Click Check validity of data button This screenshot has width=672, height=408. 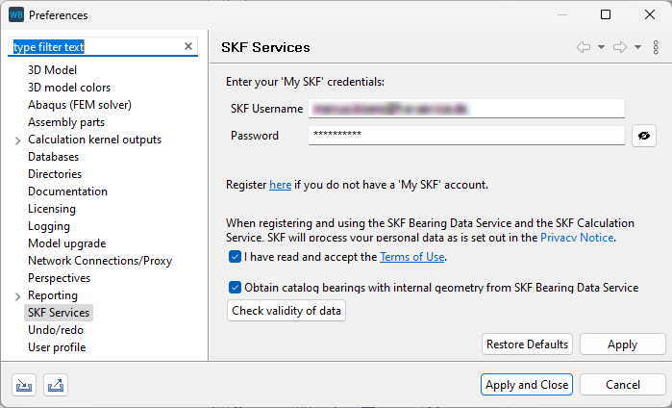point(286,311)
